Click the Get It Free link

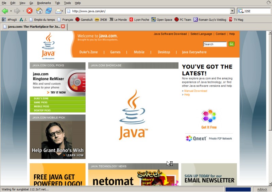tap(209, 127)
